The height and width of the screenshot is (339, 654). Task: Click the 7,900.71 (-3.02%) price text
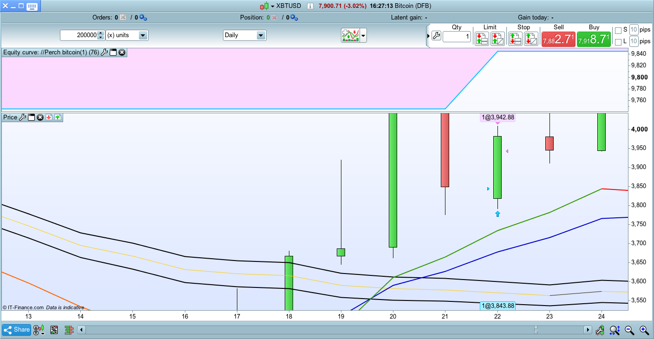coord(342,6)
